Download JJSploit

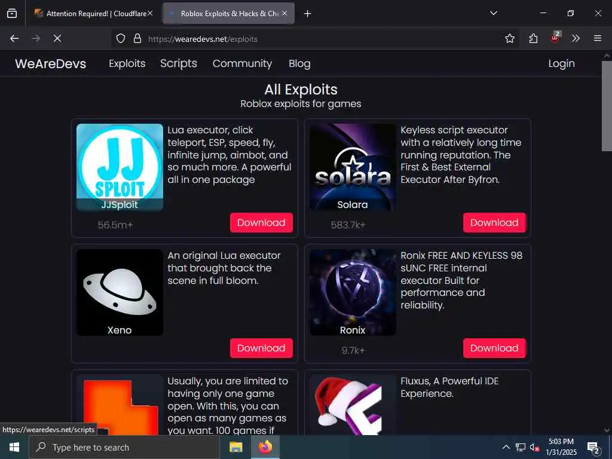click(261, 222)
